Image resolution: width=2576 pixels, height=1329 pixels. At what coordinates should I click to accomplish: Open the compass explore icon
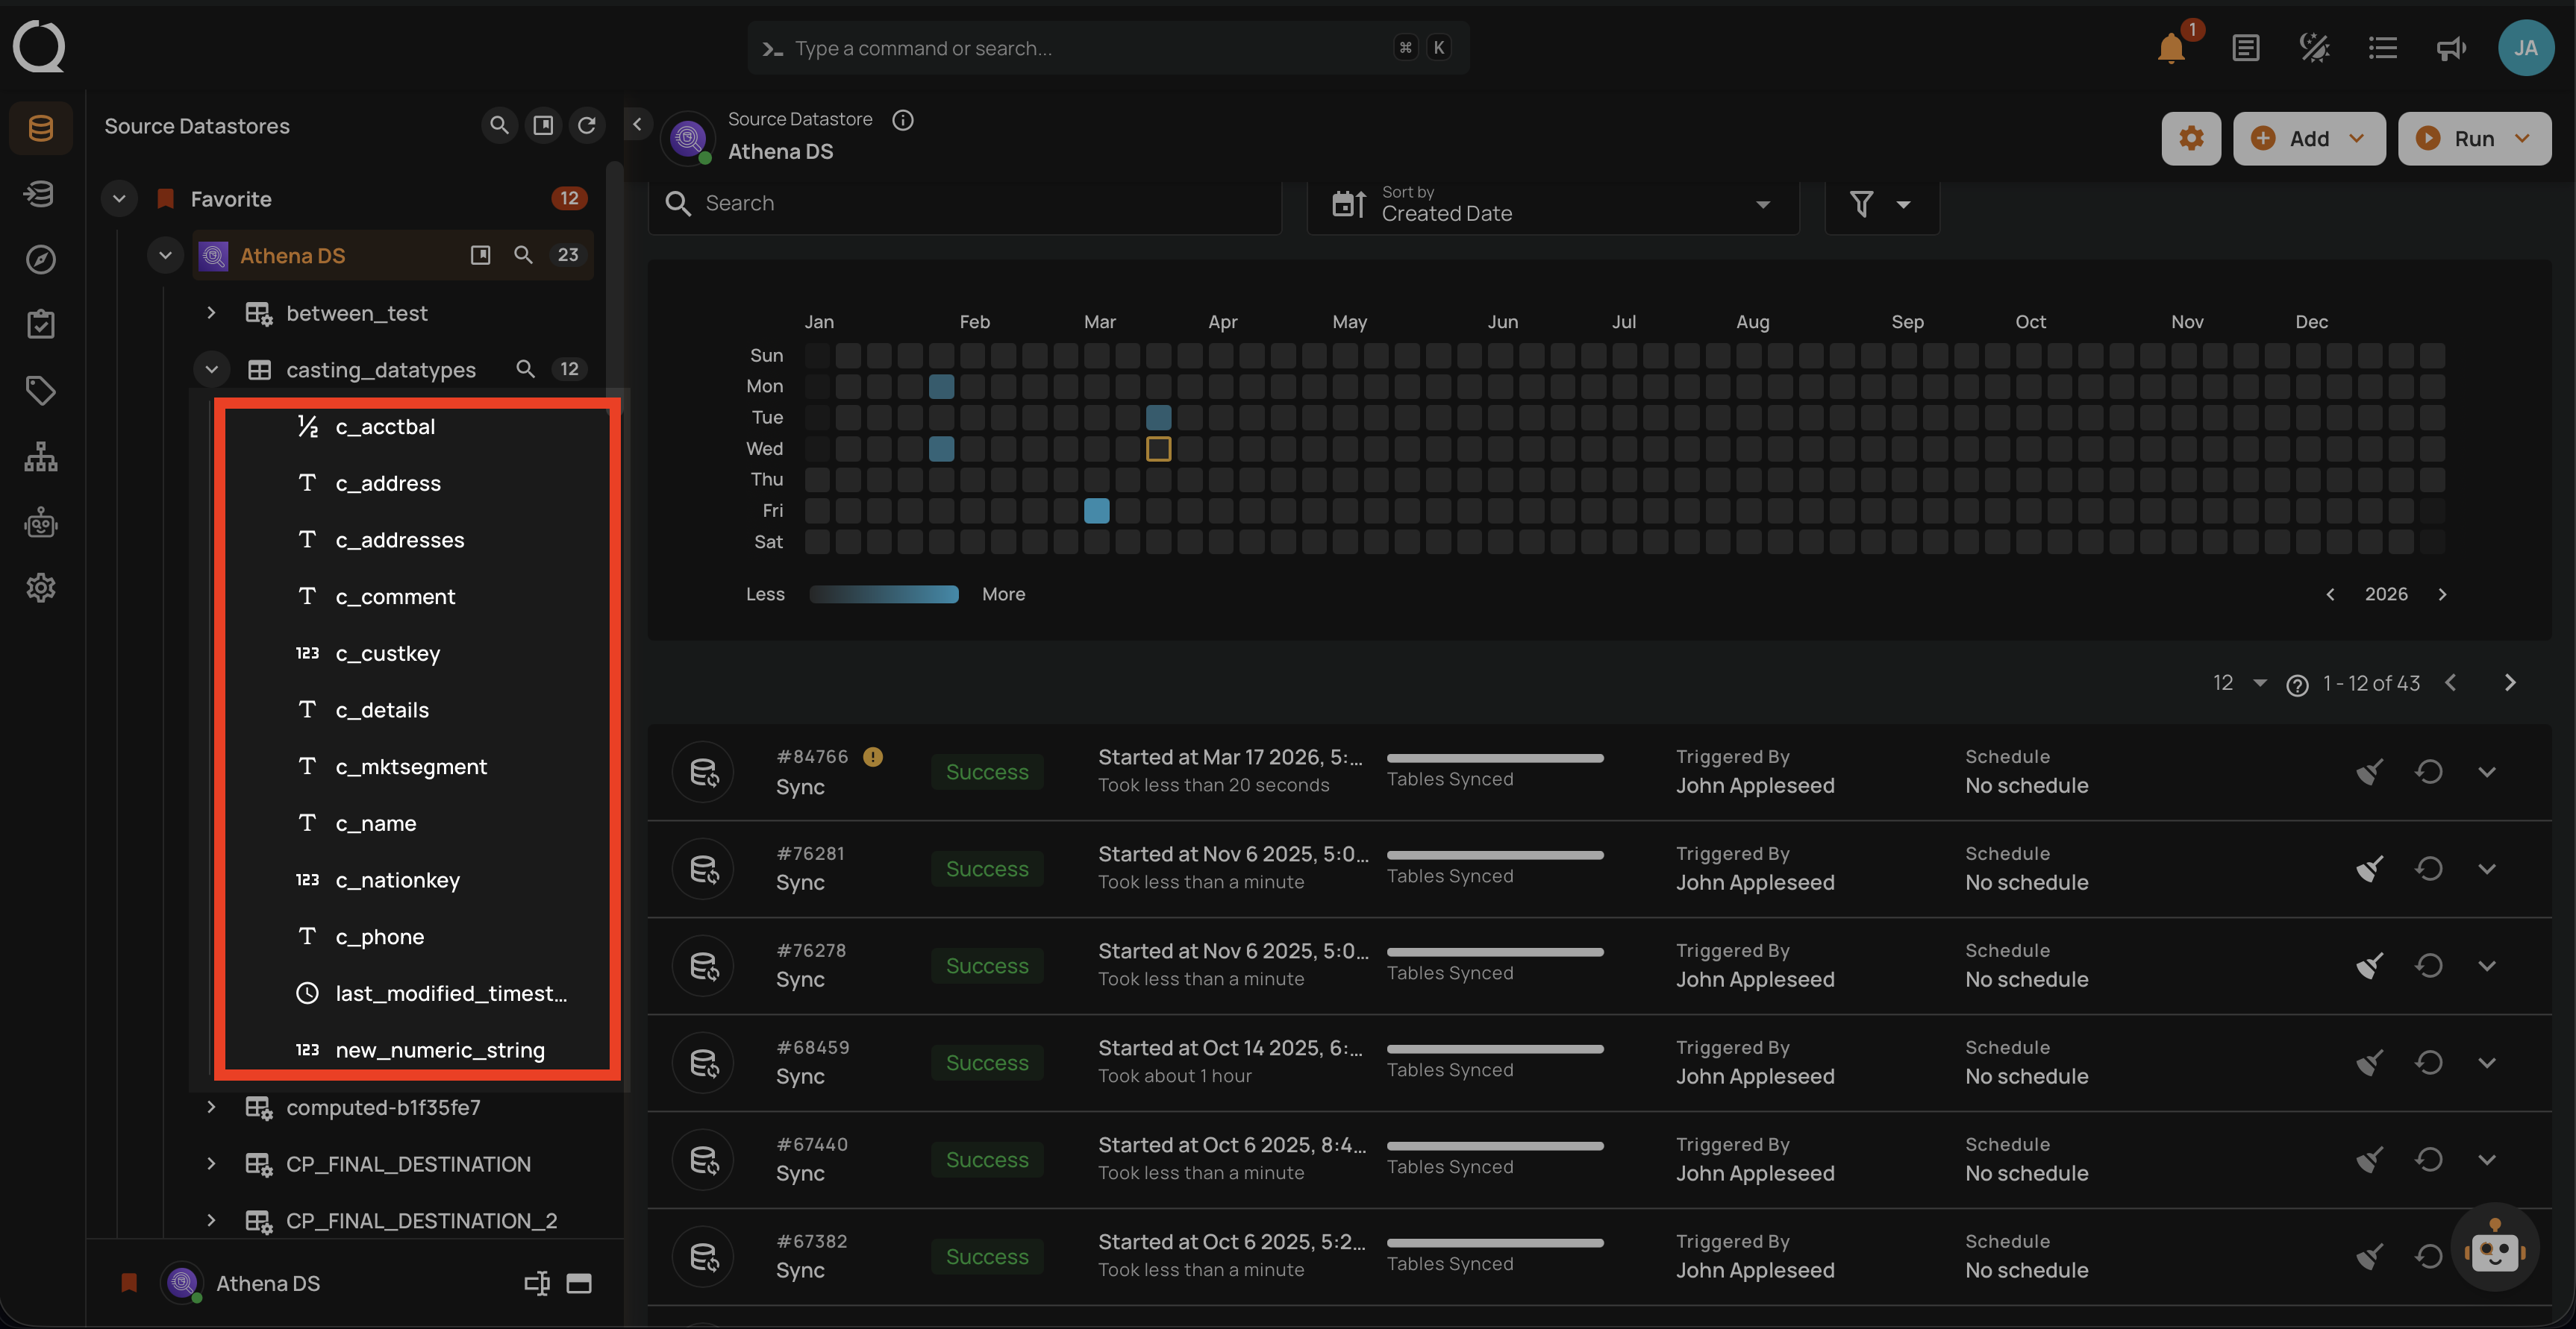point(40,259)
